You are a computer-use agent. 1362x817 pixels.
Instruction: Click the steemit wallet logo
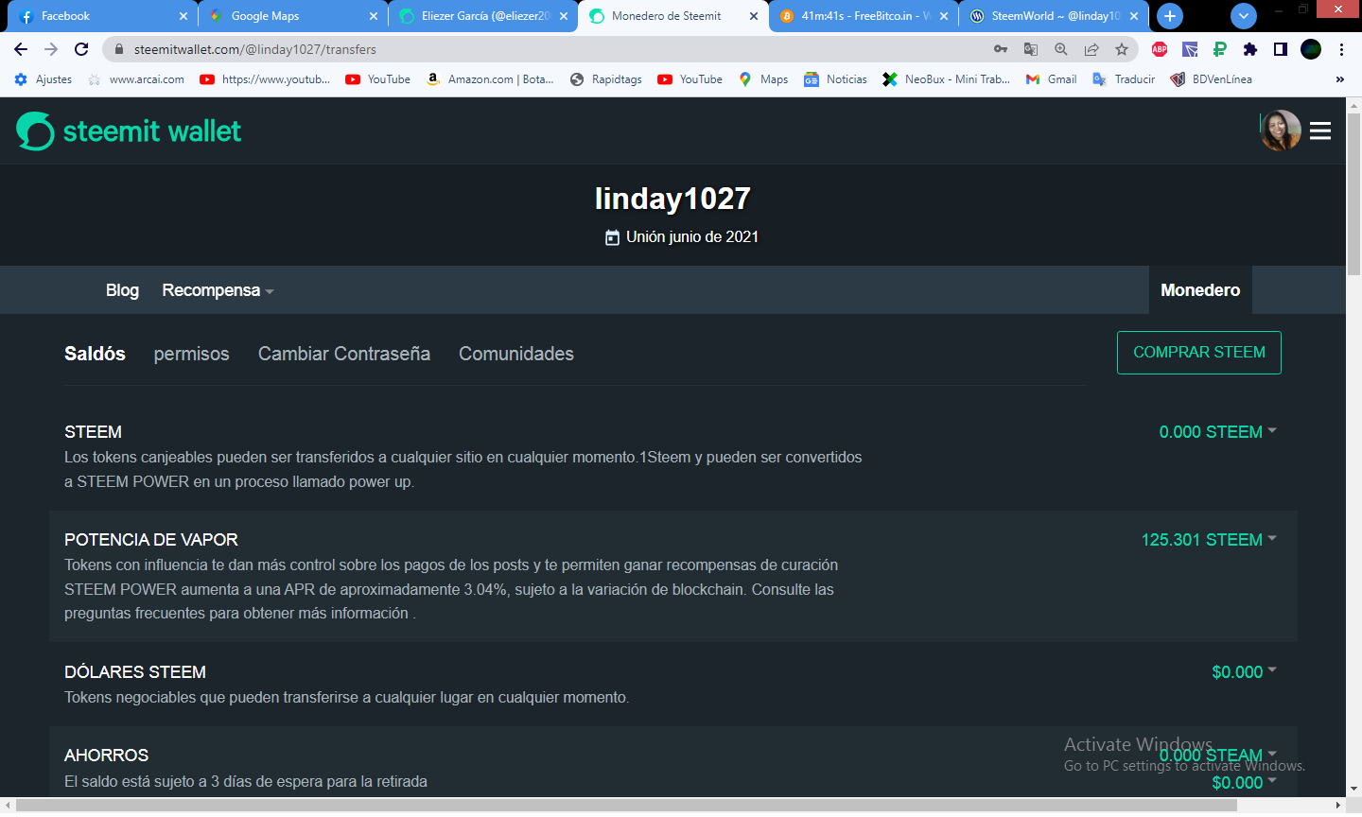click(129, 131)
